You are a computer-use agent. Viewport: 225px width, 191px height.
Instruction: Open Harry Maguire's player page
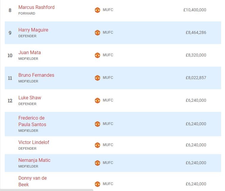tap(33, 30)
